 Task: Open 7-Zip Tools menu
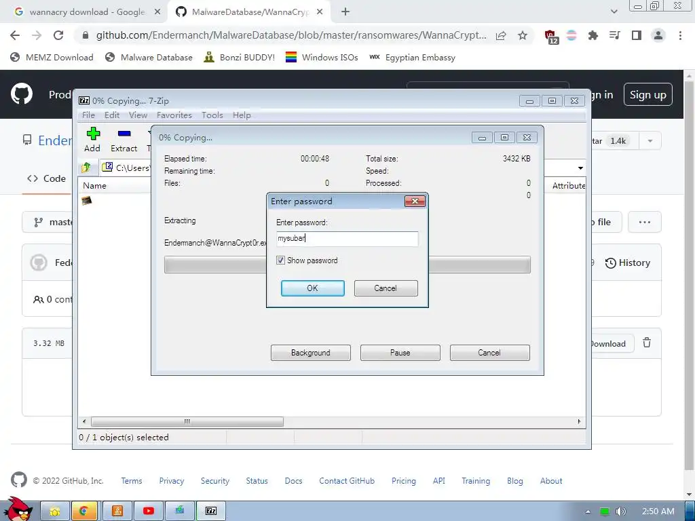click(212, 115)
